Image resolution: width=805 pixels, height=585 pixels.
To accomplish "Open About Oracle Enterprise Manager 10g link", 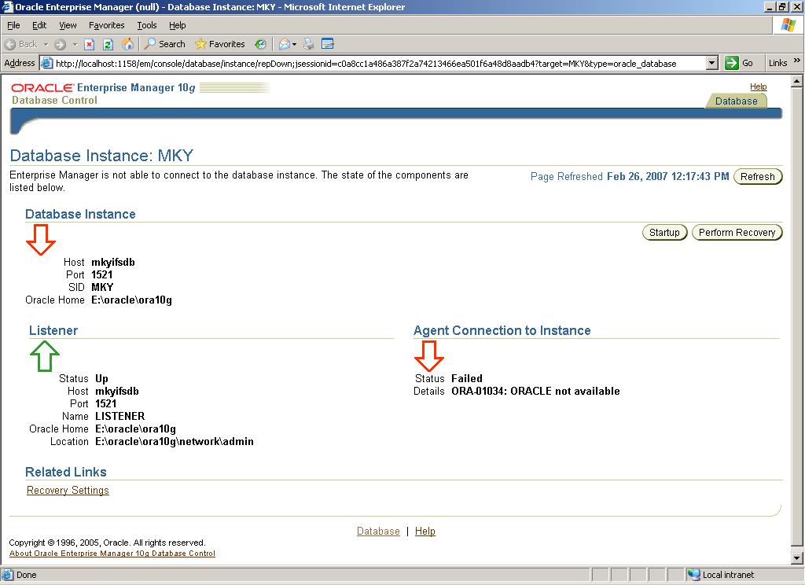I will (112, 554).
